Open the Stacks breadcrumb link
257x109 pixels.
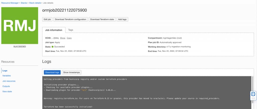point(24,3)
